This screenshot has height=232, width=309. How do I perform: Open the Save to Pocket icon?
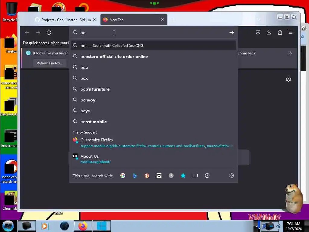(x=258, y=32)
